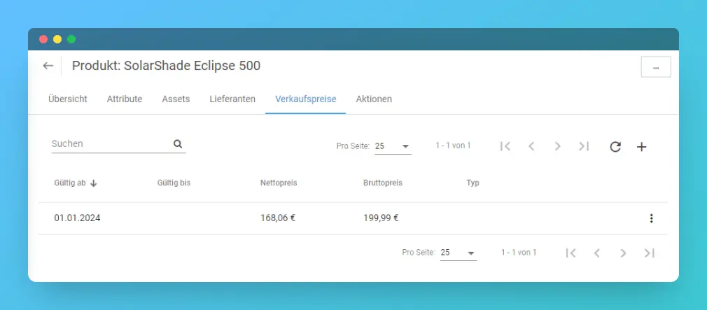707x310 pixels.
Task: Open the three-dot more options button
Action: pos(656,67)
